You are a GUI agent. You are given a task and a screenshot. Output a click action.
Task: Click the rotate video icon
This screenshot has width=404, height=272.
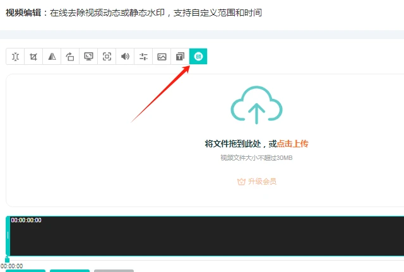click(70, 57)
